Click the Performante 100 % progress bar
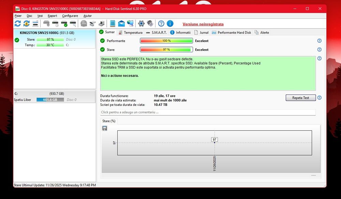The height and width of the screenshot is (199, 341). click(x=166, y=41)
